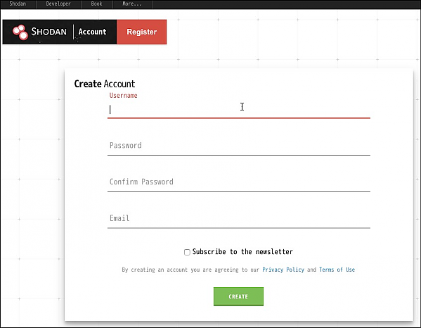Screen dimensions: 421x328
Task: Select the red Register tab
Action: pyautogui.click(x=142, y=32)
